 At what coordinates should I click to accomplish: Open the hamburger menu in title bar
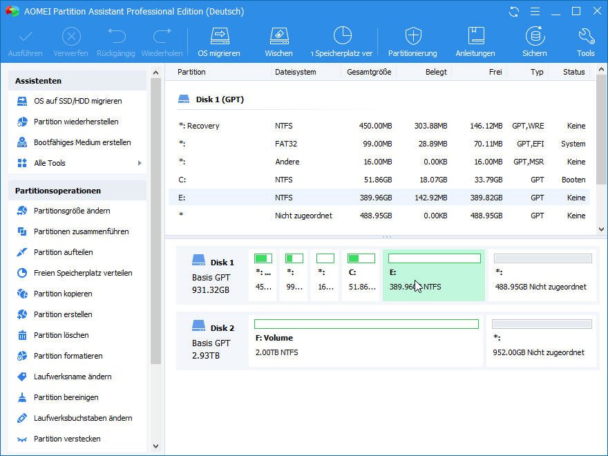click(x=534, y=12)
